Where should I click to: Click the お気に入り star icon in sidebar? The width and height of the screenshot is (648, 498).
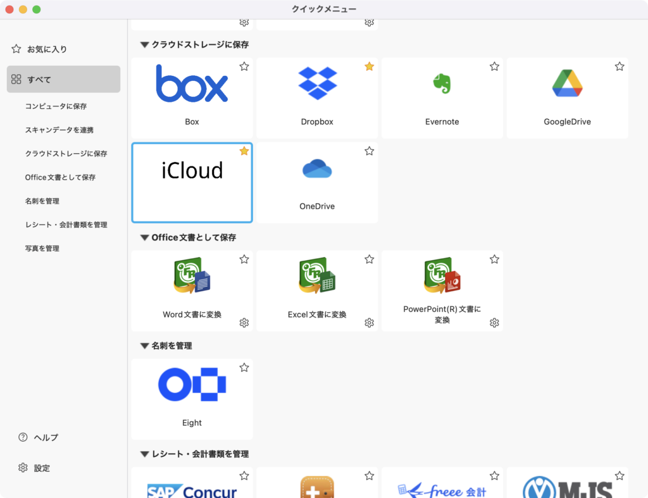pos(16,49)
